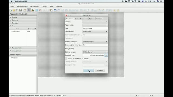Click the first yellow lock toolbar icon
This screenshot has width=173, height=97.
coord(115,10)
